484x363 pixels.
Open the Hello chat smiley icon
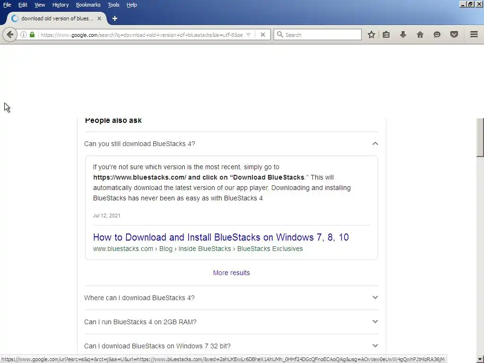(x=437, y=35)
